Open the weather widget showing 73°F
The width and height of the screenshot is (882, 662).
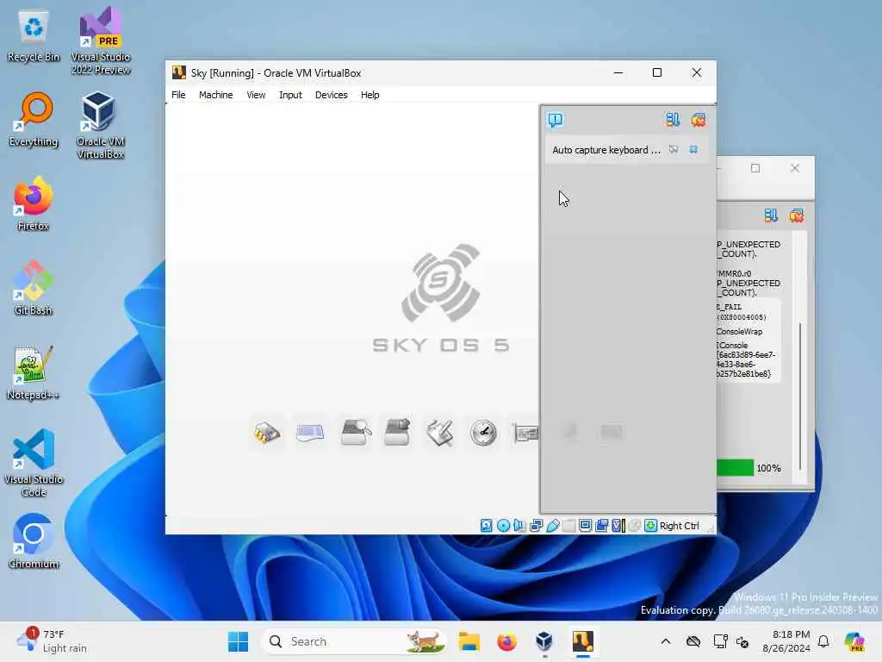click(x=52, y=641)
